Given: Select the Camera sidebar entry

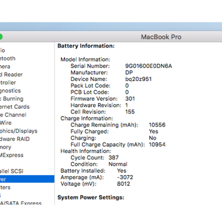Looking at the screenshot, I should pos(5,67).
